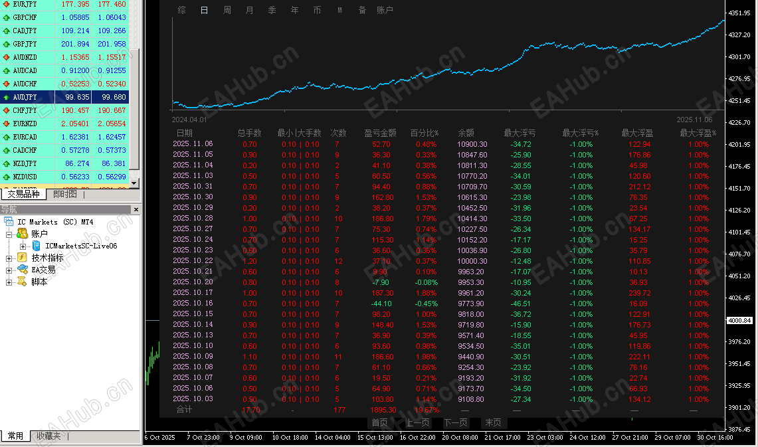
Task: Go to 末页 last page
Action: click(x=493, y=422)
